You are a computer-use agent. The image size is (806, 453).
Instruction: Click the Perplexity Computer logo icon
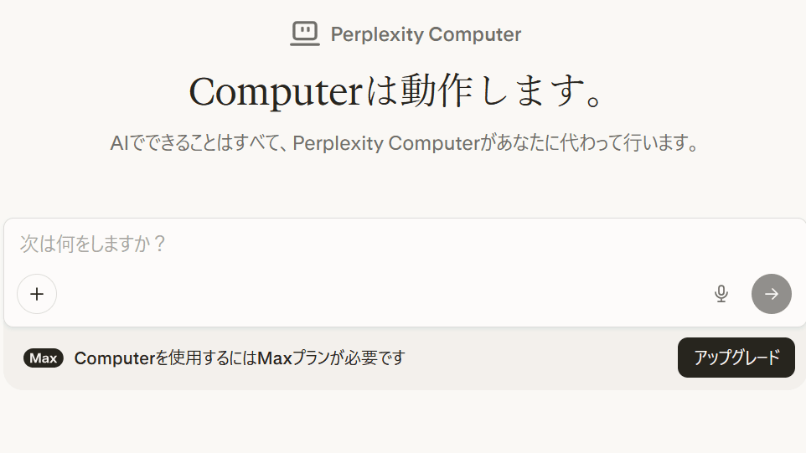pos(305,33)
